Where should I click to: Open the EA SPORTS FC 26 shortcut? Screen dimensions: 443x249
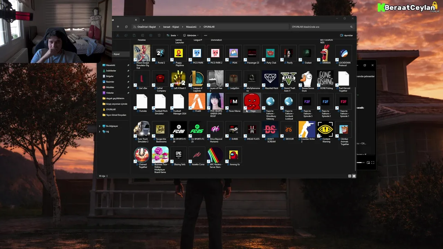[179, 132]
